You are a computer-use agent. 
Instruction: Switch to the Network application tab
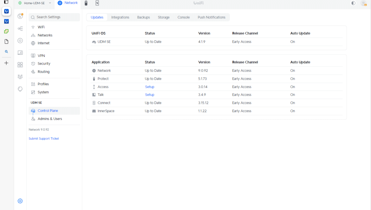68,3
